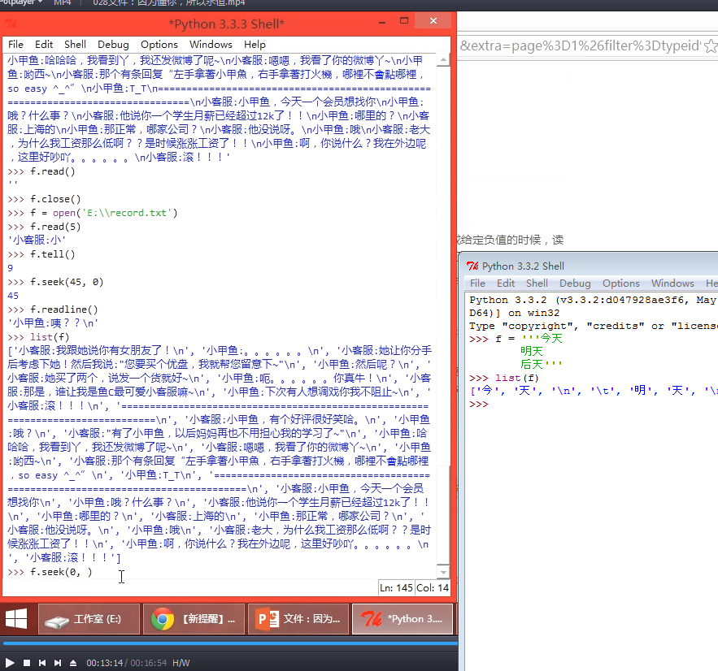
Task: Toggle the H/W hardware acceleration indicator
Action: 181,663
